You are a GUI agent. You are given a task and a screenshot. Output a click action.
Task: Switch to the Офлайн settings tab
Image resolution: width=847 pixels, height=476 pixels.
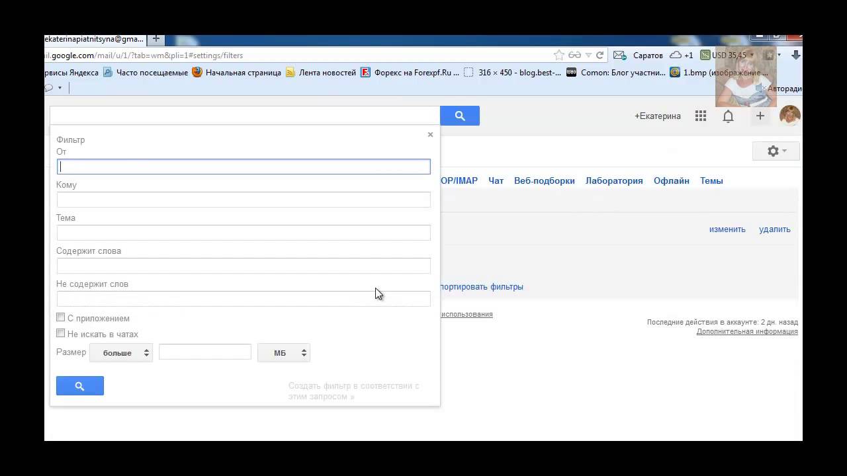point(672,180)
